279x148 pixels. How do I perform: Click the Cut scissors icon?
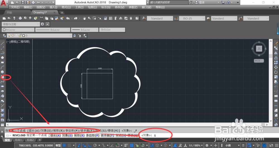[42, 18]
